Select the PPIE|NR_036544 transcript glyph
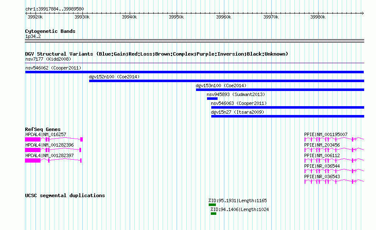Viewport: 376px width, 230px height. tap(334, 171)
